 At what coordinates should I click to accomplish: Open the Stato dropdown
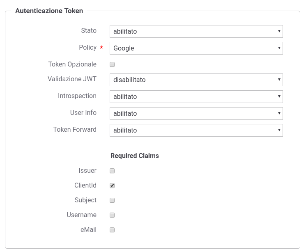(x=196, y=32)
